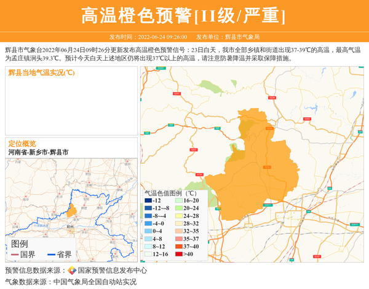Image resolution: width=369 pixels, height=289 pixels.
Task: Pick the 24~28 yellow legend swatch
Action: click(x=178, y=216)
